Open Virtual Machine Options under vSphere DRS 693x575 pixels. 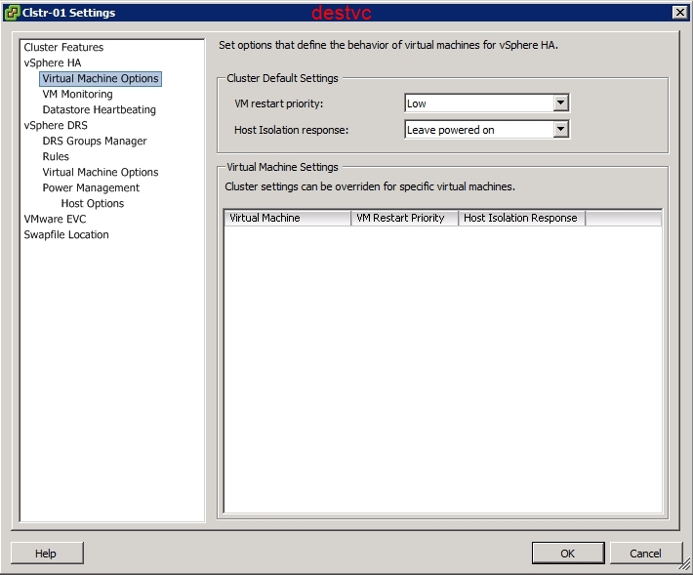[x=101, y=173]
